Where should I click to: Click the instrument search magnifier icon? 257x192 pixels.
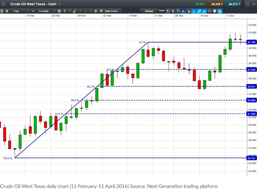click(x=60, y=4)
